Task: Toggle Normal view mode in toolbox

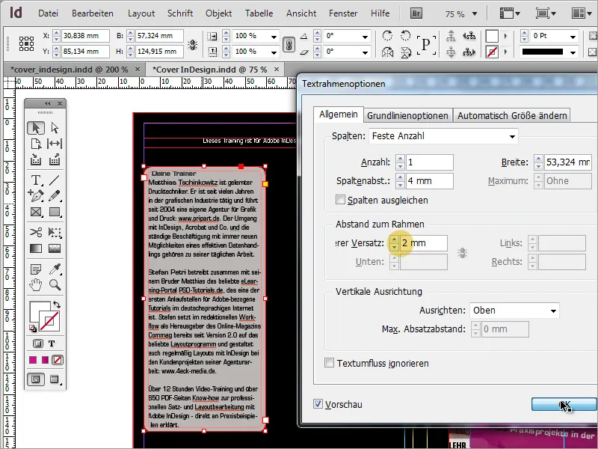Action: tap(36, 379)
